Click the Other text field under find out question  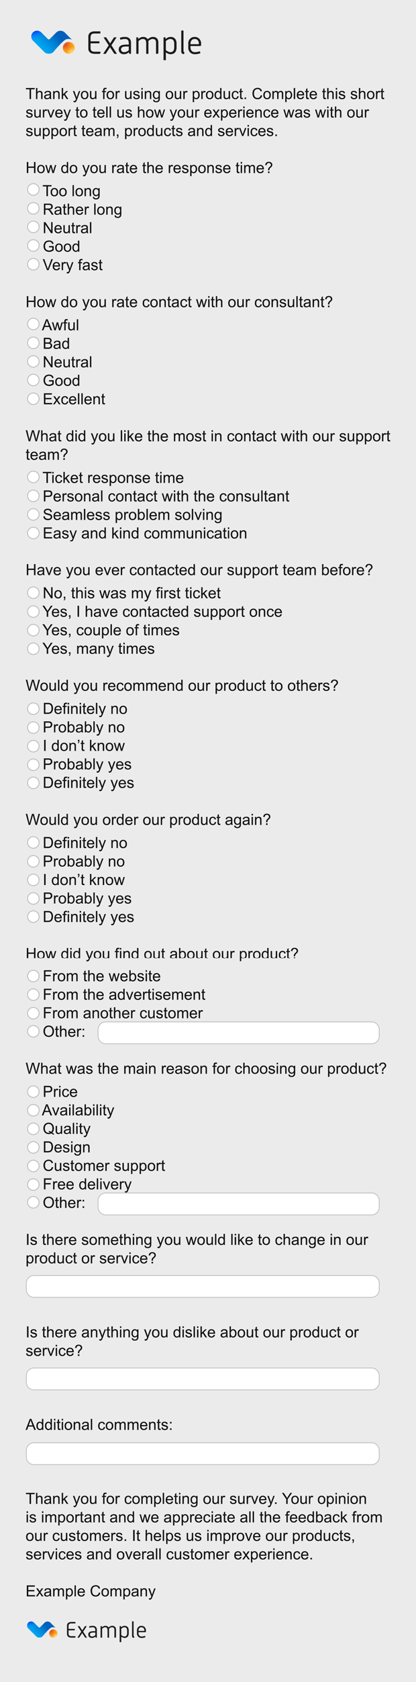click(x=238, y=1033)
